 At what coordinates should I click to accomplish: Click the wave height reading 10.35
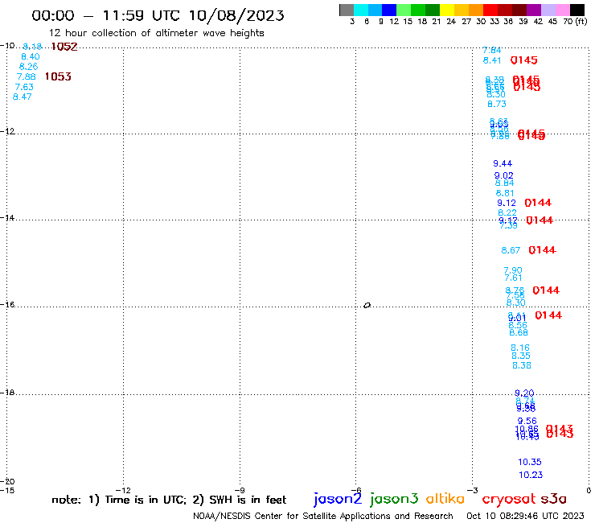point(530,462)
